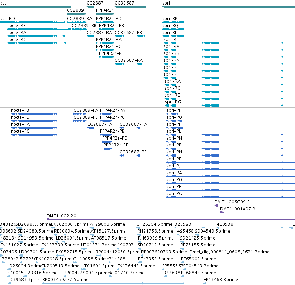This screenshot has height=285, width=295.
Task: Select the DME1-002J20 clone label
Action: 61,216
